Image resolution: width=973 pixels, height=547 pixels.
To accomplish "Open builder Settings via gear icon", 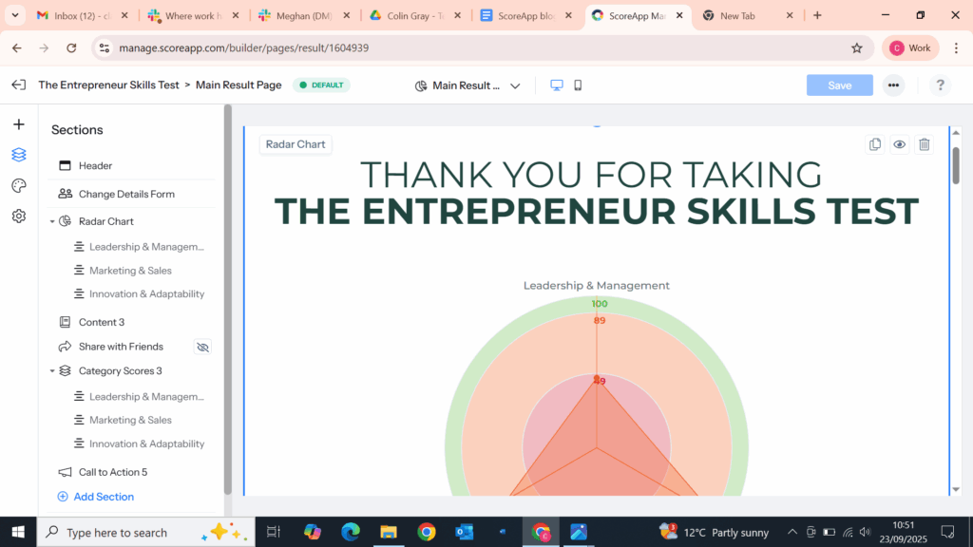I will pos(19,216).
